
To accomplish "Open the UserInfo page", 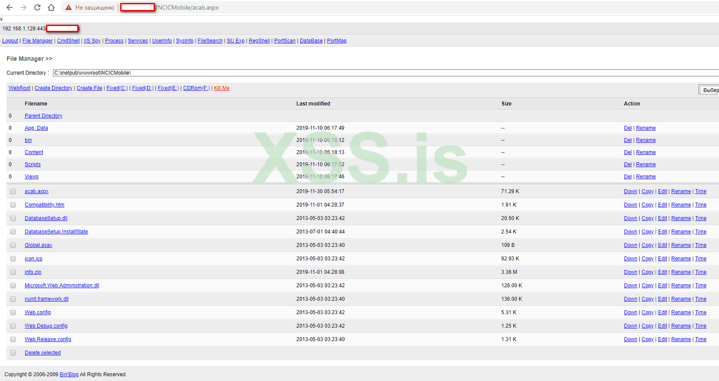I will pos(162,41).
